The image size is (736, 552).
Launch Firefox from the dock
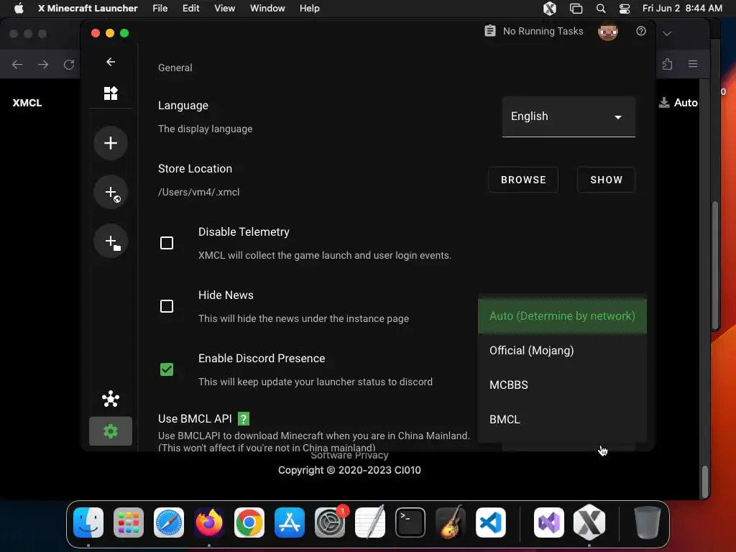point(209,523)
